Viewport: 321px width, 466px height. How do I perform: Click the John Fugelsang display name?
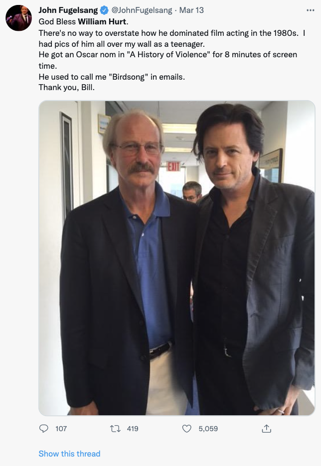[68, 10]
